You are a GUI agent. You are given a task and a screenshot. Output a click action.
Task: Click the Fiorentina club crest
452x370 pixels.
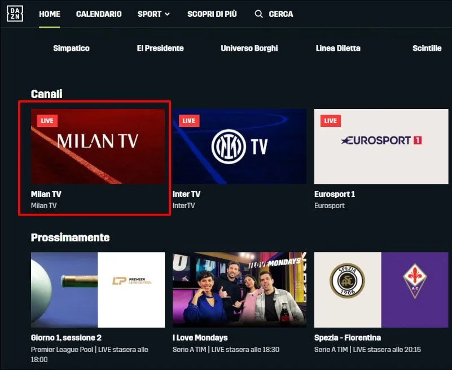coord(415,281)
